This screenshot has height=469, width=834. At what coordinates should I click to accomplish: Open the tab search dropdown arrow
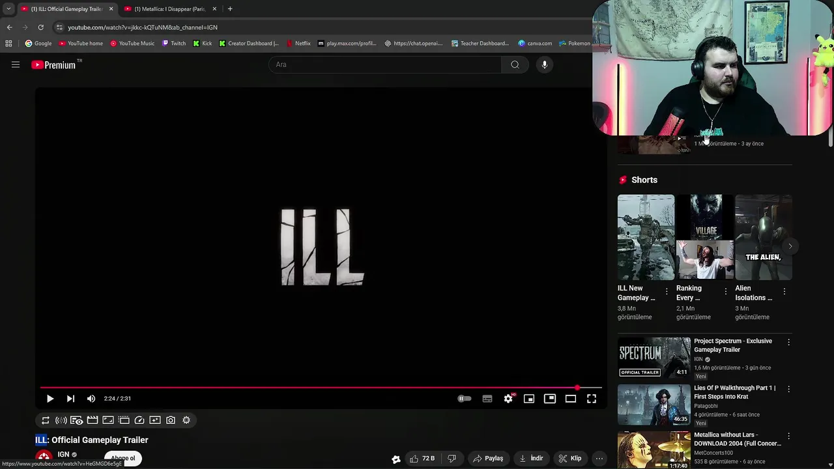click(8, 9)
